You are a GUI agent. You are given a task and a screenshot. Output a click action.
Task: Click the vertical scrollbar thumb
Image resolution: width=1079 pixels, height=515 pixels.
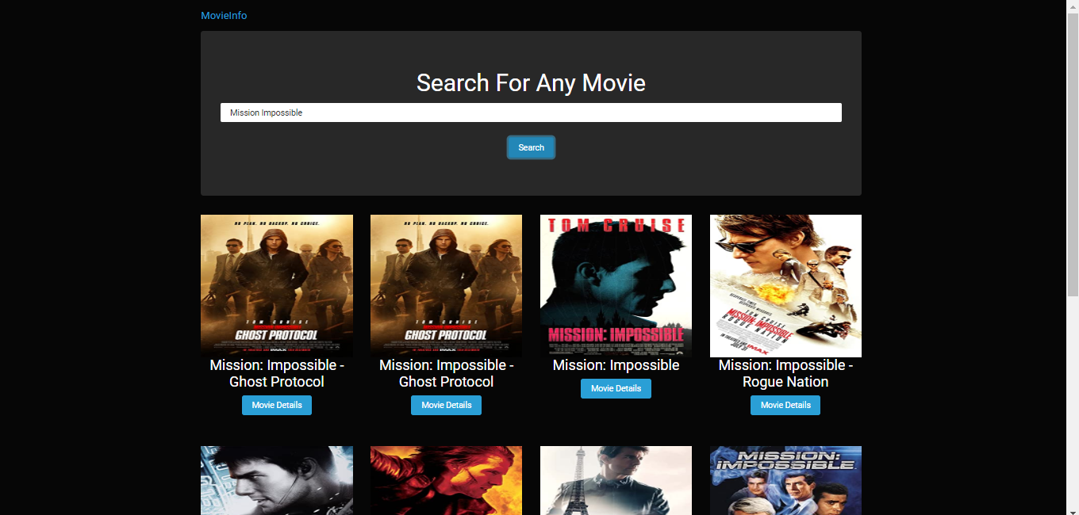[x=1073, y=154]
